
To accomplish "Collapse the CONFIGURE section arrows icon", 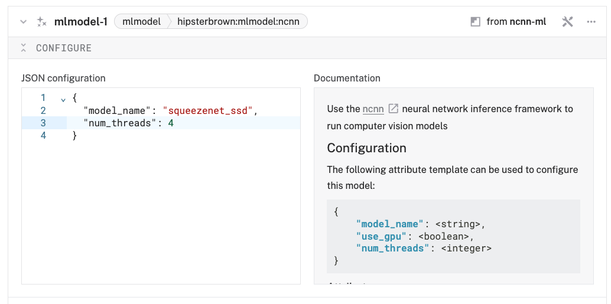I will [24, 48].
